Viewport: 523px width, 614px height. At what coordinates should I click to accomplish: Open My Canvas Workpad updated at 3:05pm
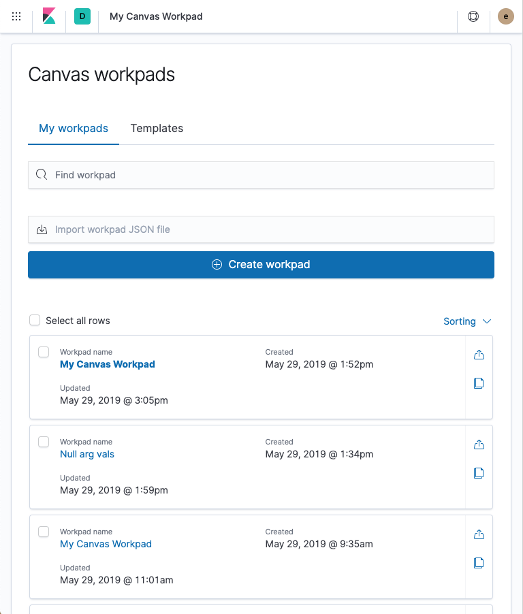108,364
